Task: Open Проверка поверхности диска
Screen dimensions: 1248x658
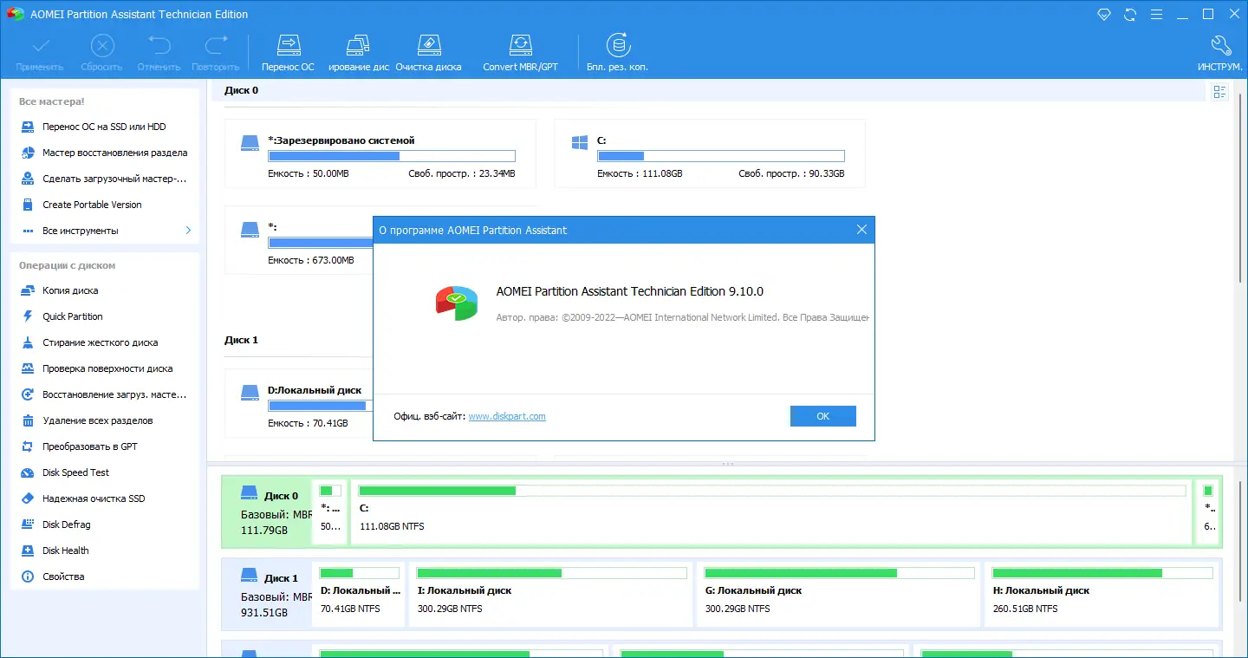Action: pyautogui.click(x=104, y=368)
